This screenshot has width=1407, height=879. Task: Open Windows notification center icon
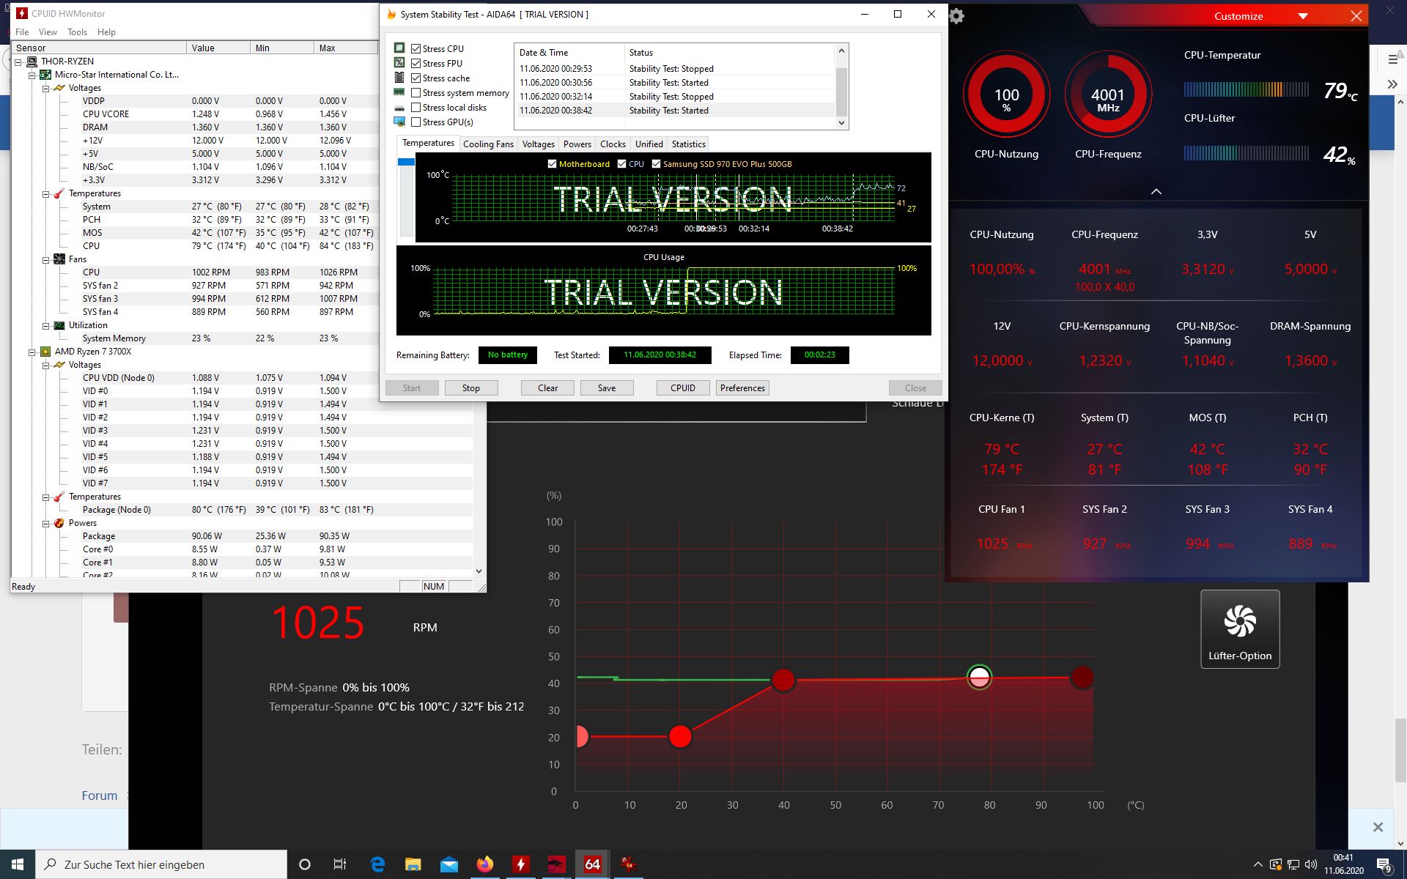tap(1384, 865)
